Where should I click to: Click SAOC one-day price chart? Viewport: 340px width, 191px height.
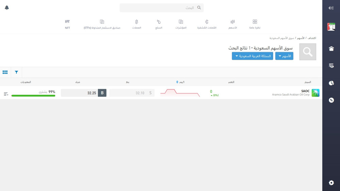[x=180, y=93]
